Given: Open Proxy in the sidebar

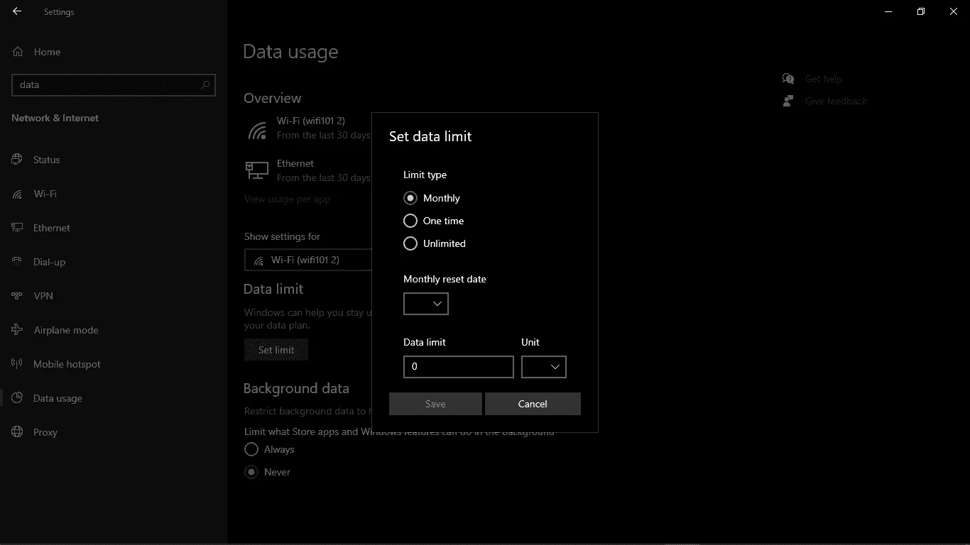Looking at the screenshot, I should click(x=45, y=432).
